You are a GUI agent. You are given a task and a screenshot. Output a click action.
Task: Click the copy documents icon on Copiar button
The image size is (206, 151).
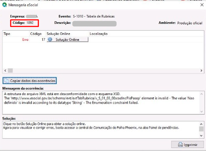pos(6,80)
